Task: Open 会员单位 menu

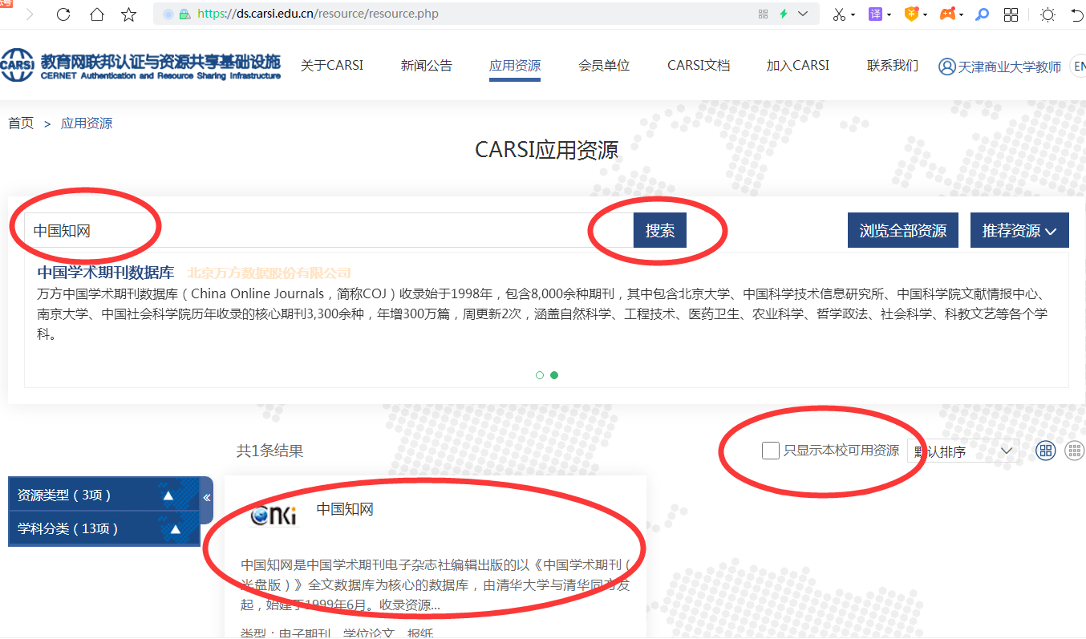Action: [604, 66]
